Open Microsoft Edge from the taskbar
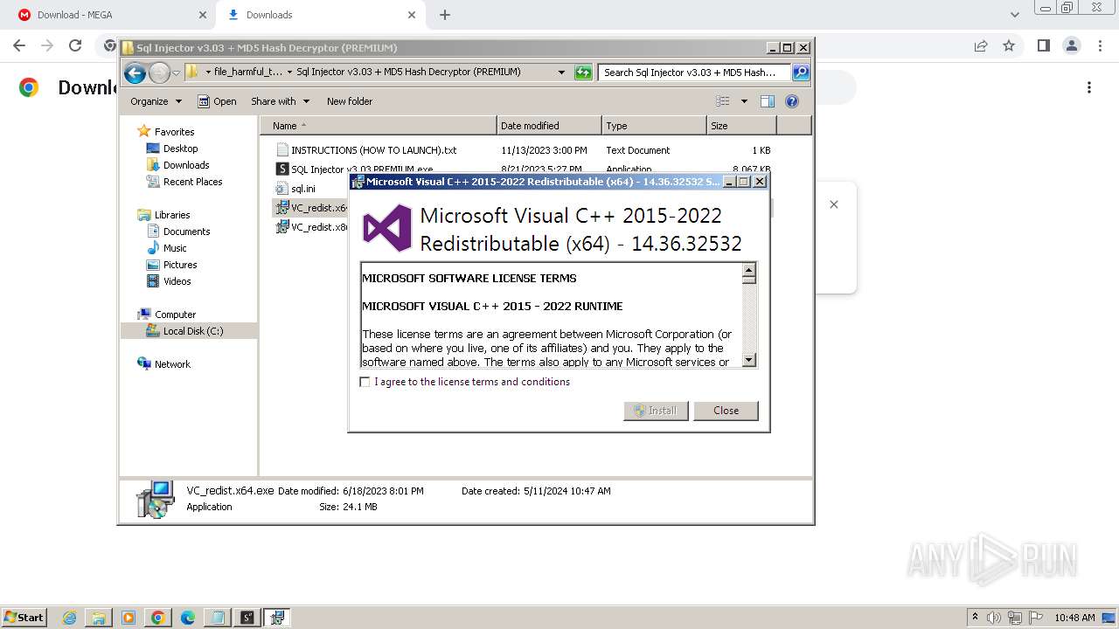1119x629 pixels. pyautogui.click(x=188, y=618)
